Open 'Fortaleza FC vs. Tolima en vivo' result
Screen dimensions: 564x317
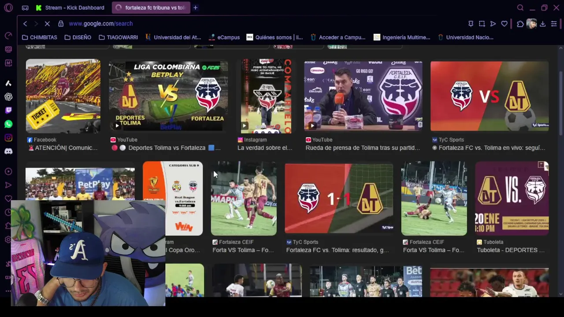[488, 148]
